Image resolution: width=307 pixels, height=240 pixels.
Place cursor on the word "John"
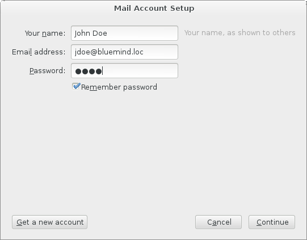click(82, 33)
